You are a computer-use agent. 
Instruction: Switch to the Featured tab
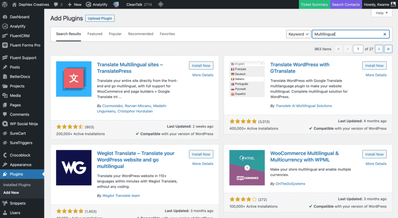95,34
